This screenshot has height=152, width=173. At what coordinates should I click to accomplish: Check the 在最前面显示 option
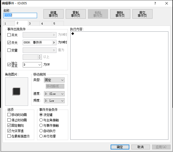tap(9, 136)
